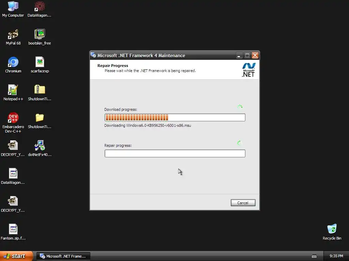Viewport: 349px width, 261px height.
Task: Click the .NET Maintenance title bar icon
Action: click(x=93, y=55)
